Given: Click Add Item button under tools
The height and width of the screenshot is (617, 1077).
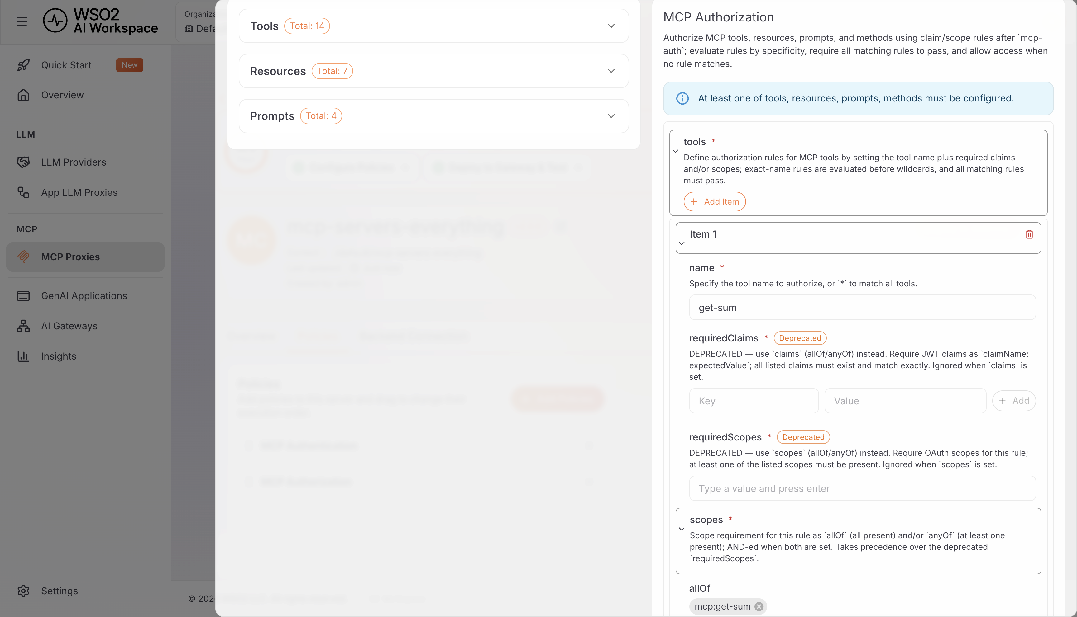Looking at the screenshot, I should 714,202.
